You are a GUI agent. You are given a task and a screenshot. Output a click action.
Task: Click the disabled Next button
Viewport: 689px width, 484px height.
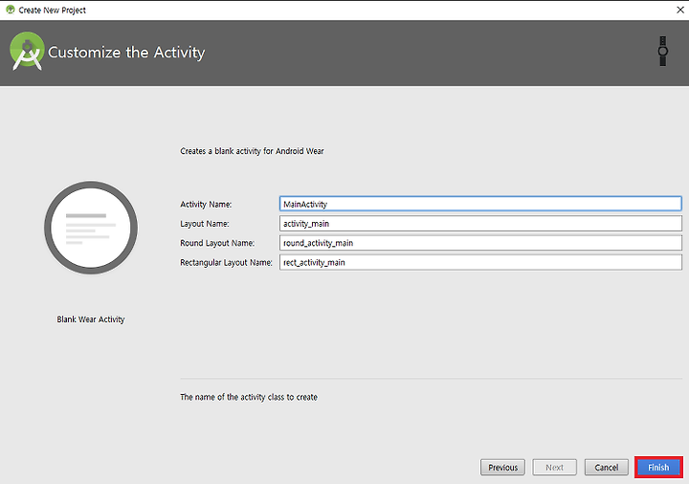[554, 468]
